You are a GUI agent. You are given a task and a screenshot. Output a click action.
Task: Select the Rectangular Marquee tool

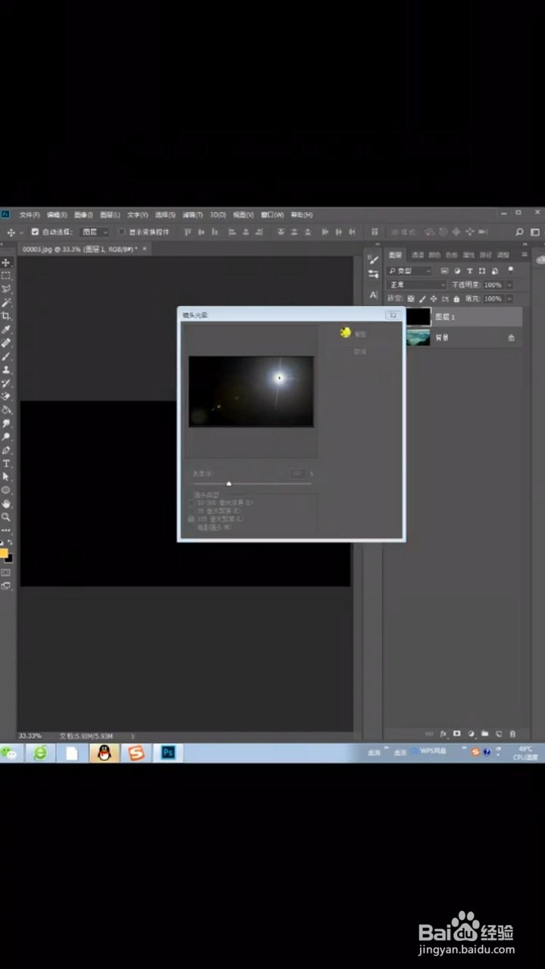click(6, 276)
